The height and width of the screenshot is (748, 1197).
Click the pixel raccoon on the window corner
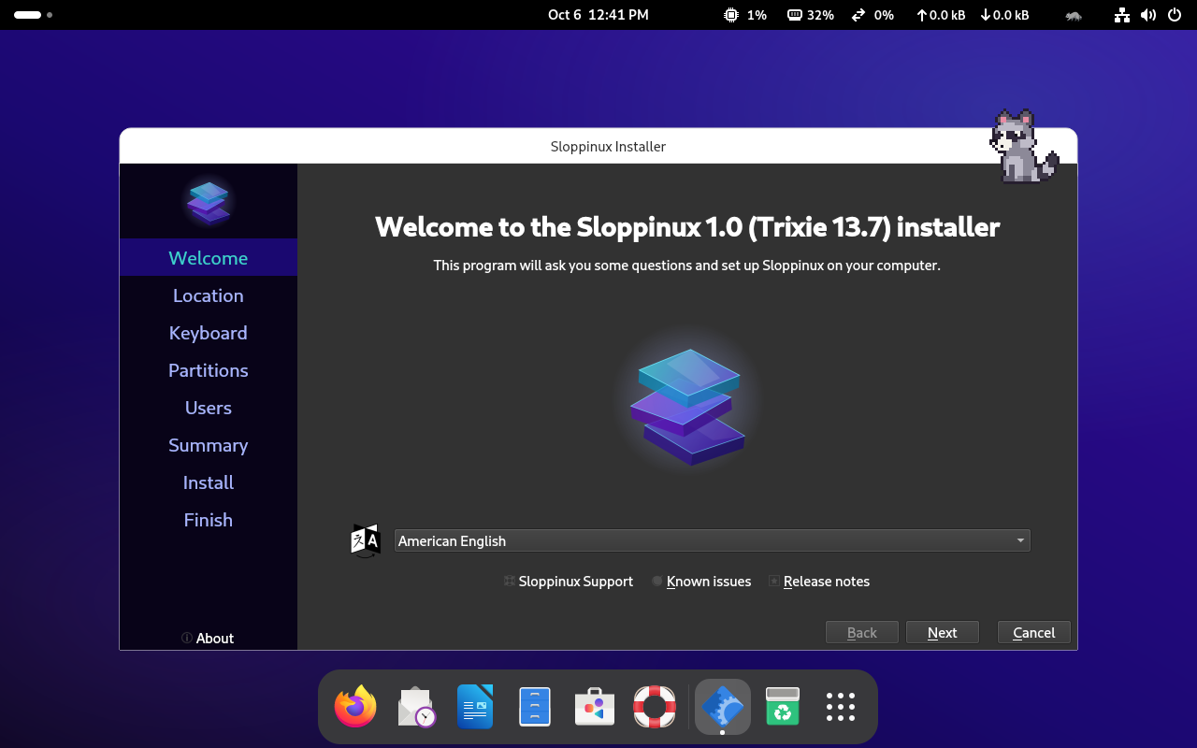1023,146
